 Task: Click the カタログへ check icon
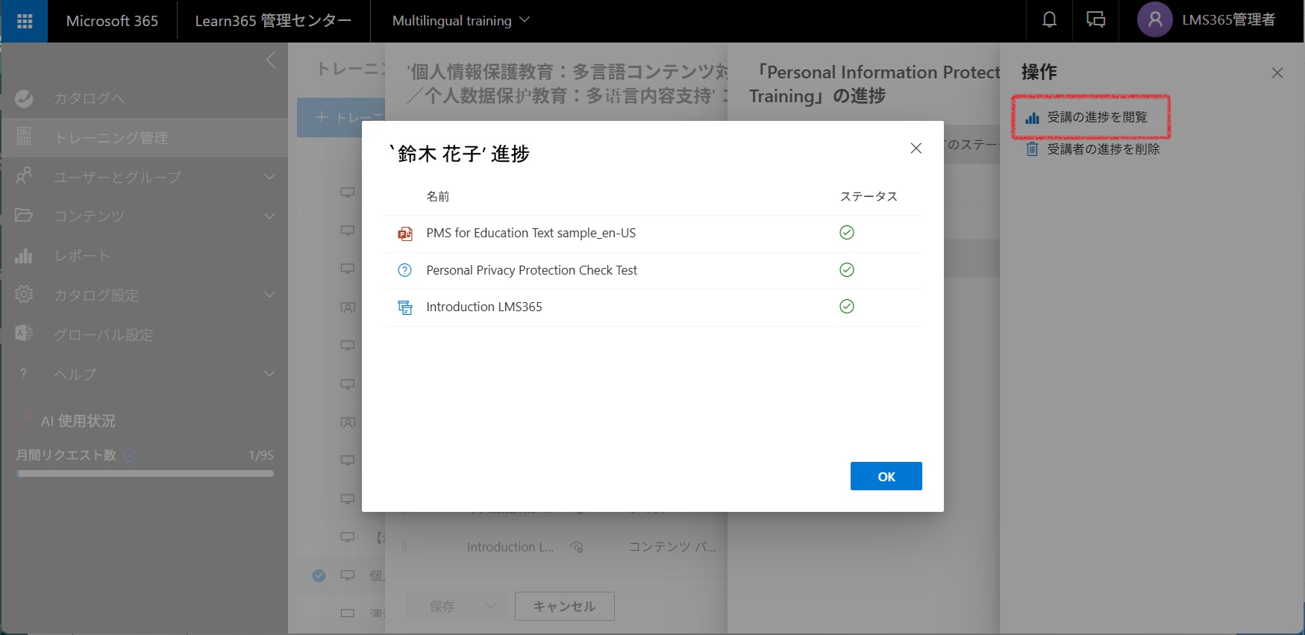coord(24,98)
